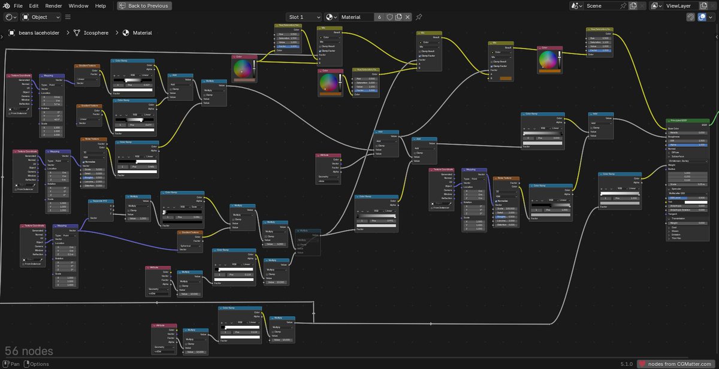Click the remove view layer X icon
Image resolution: width=719 pixels, height=369 pixels.
tap(712, 5)
